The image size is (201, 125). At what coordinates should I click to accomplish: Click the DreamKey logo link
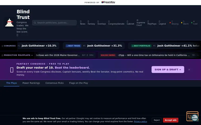108,2
